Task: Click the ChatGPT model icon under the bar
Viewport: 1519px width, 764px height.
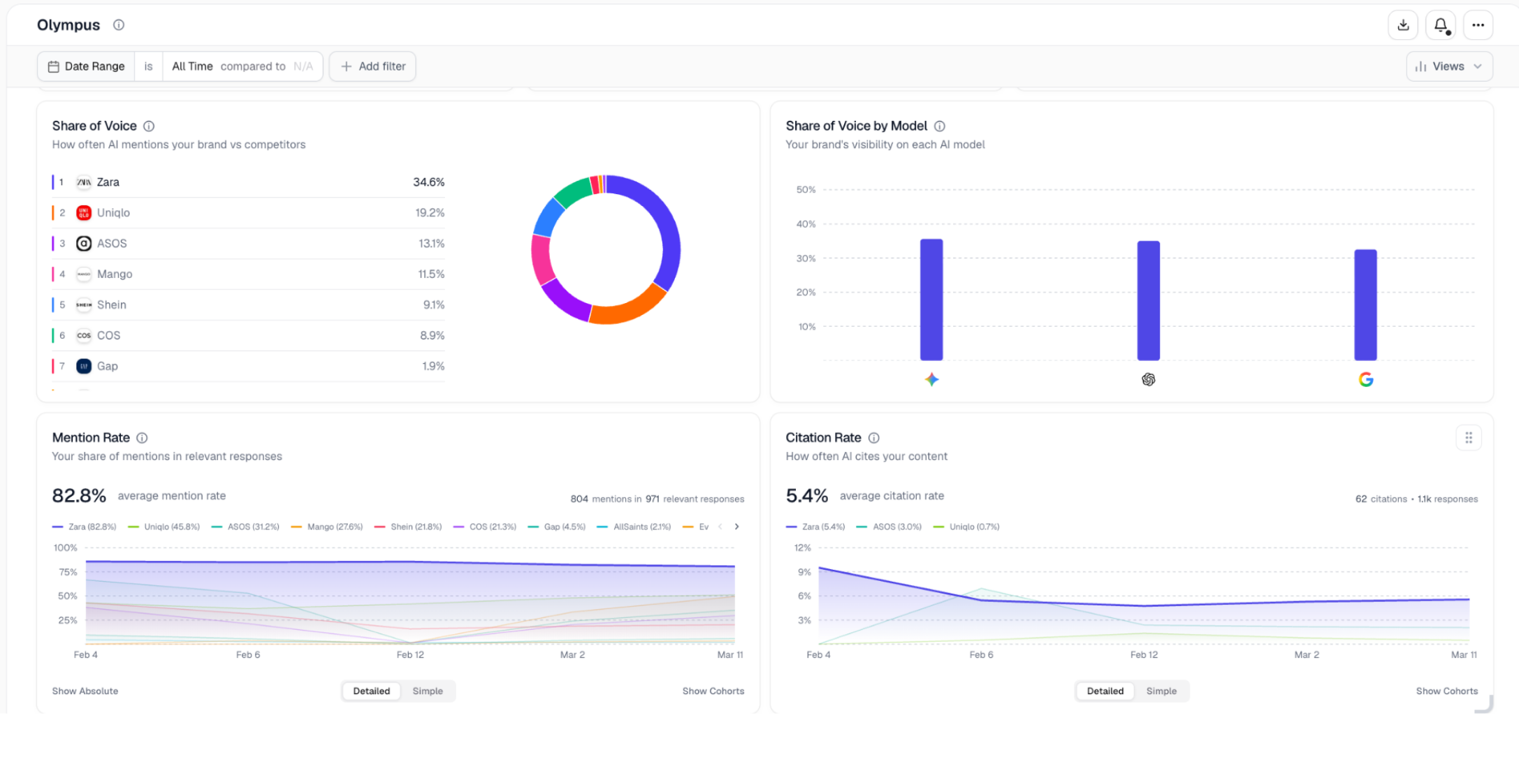Action: coord(1149,380)
